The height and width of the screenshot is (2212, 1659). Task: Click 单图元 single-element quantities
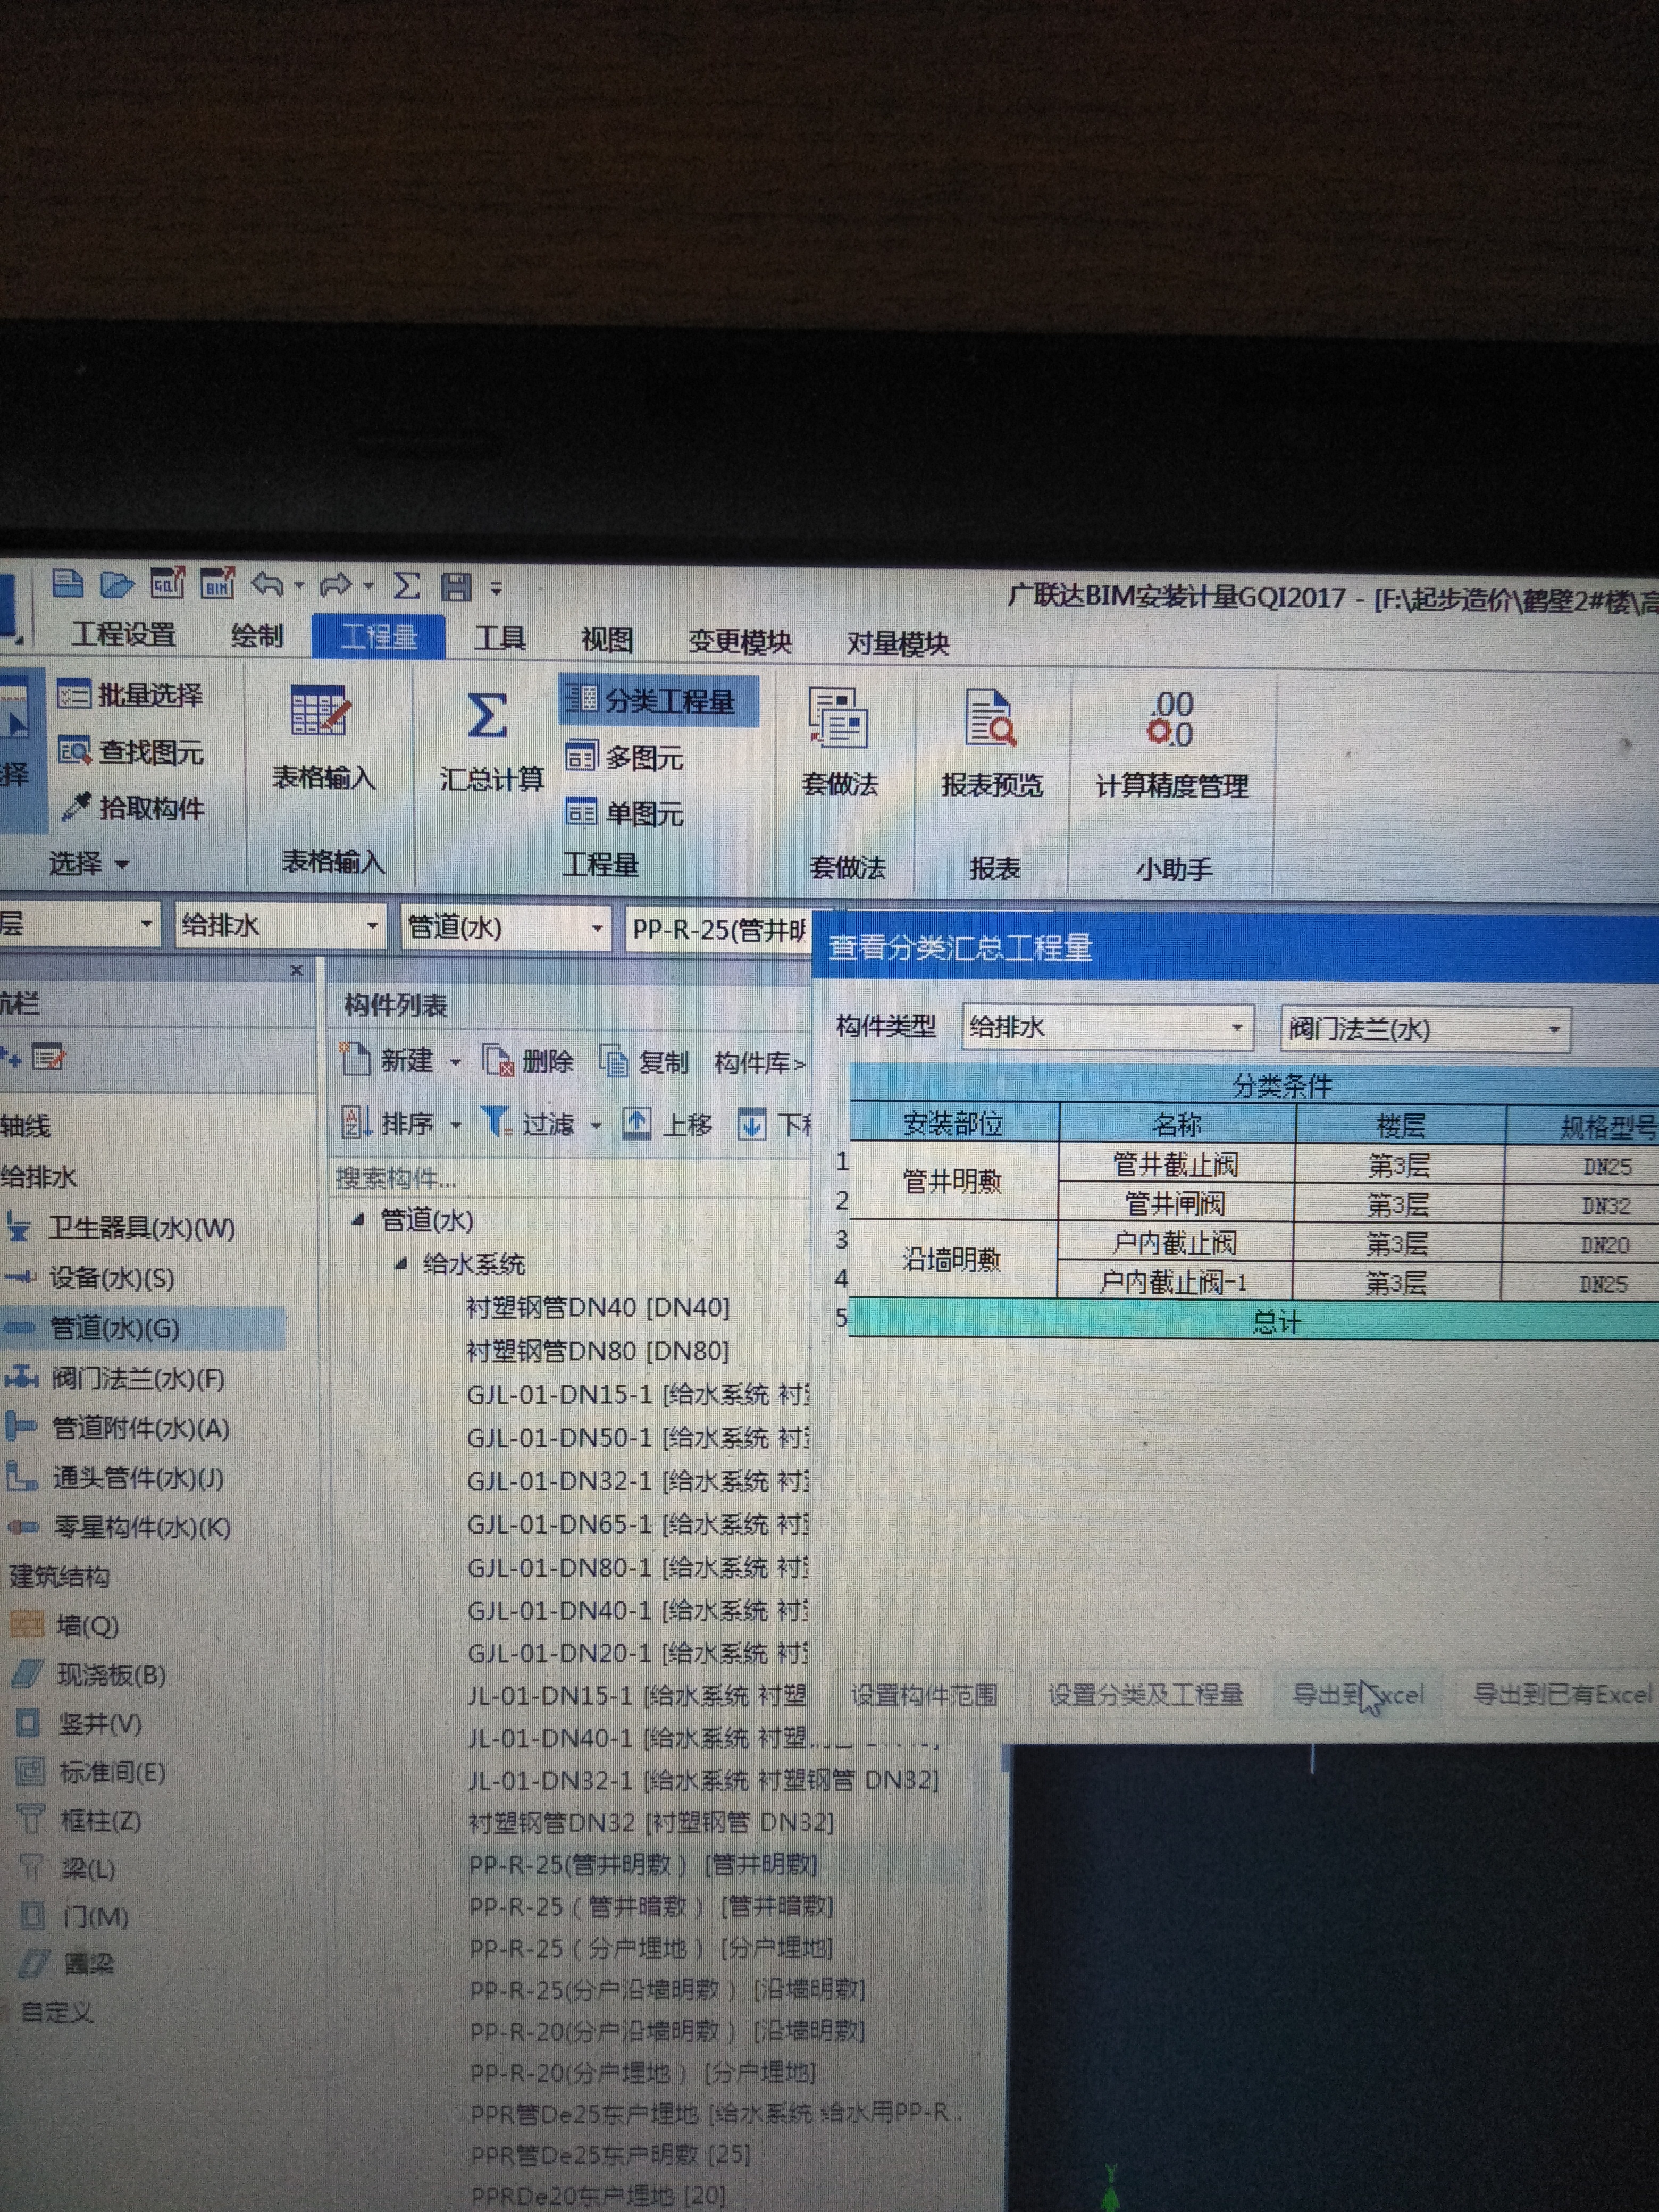pyautogui.click(x=624, y=813)
